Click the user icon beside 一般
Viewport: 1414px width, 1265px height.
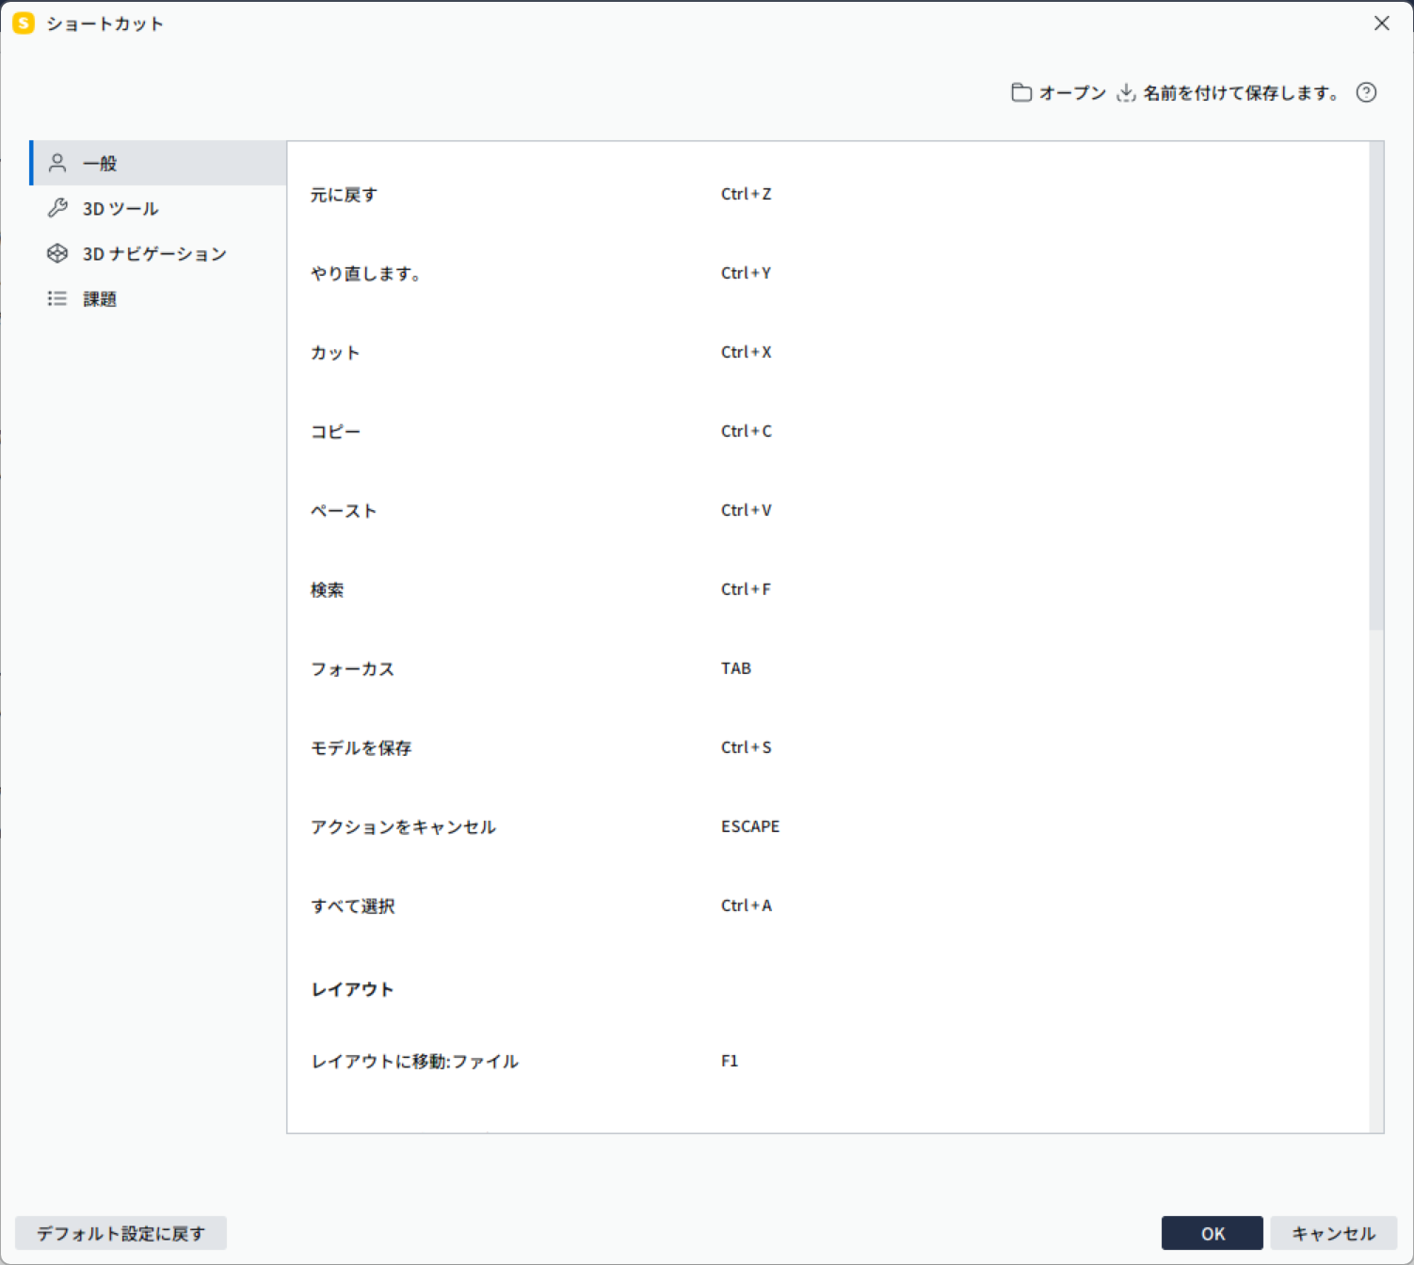click(x=57, y=163)
